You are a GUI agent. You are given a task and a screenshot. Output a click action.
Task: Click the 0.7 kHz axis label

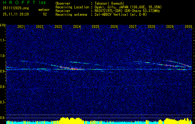2,102
